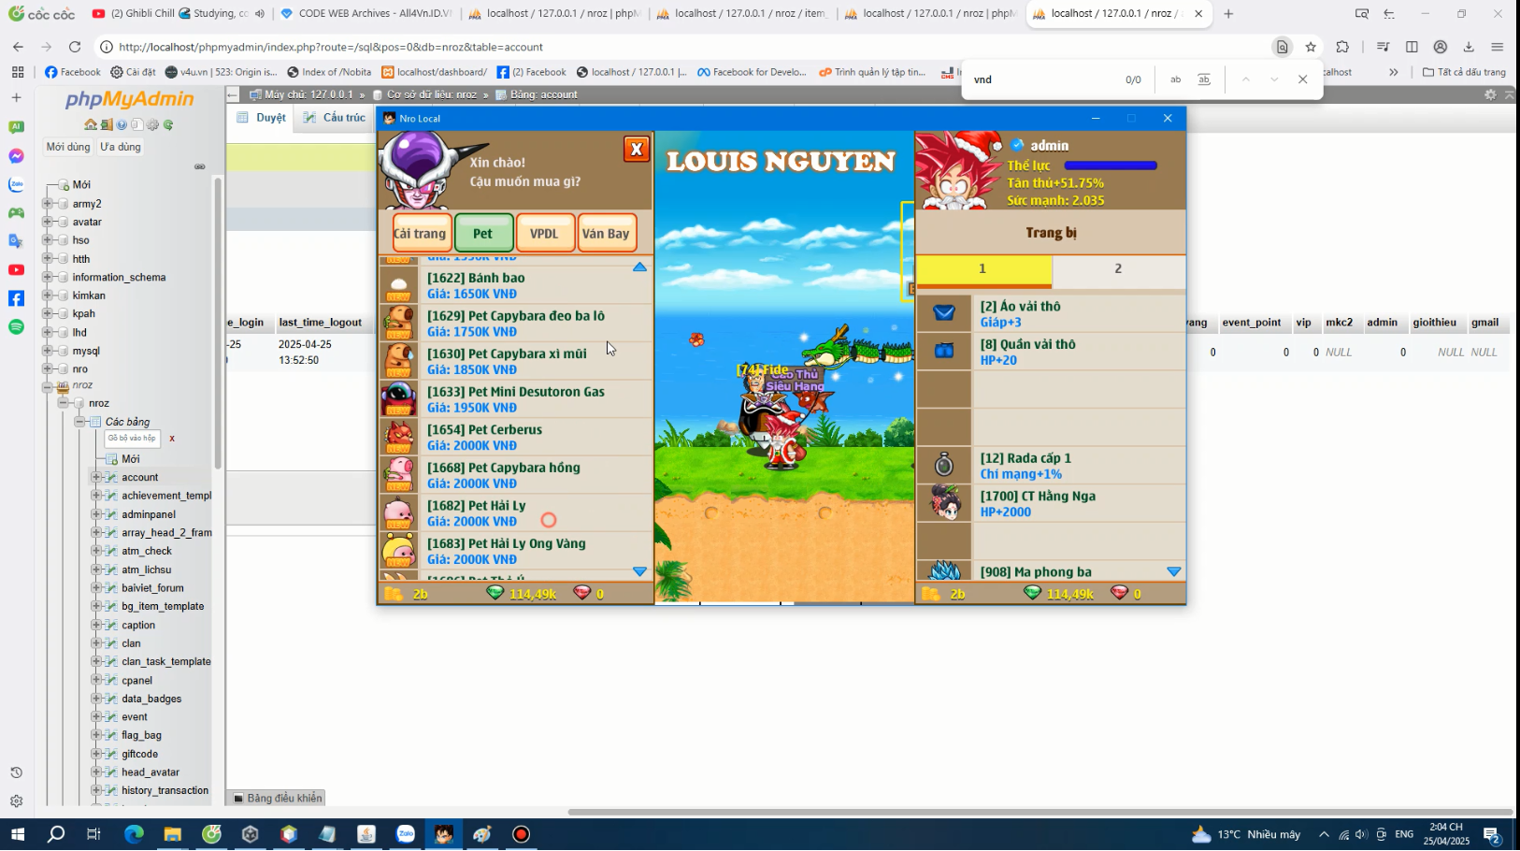Switch to the Ván Bay shop tab

coord(606,233)
